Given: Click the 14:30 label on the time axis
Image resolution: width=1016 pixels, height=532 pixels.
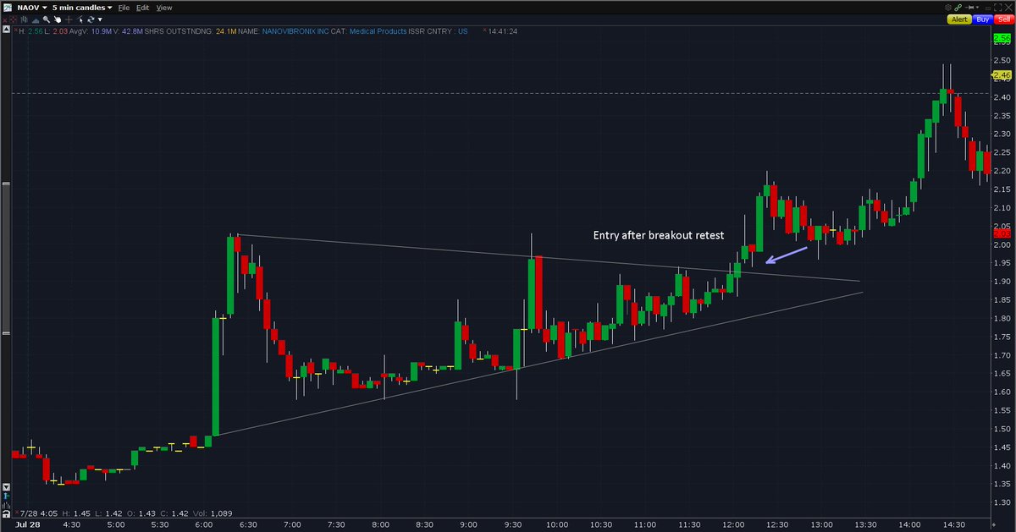Looking at the screenshot, I should point(953,524).
